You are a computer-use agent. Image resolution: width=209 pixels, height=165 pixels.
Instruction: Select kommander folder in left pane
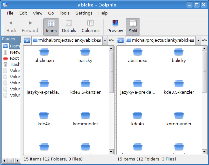[x=85, y=119]
